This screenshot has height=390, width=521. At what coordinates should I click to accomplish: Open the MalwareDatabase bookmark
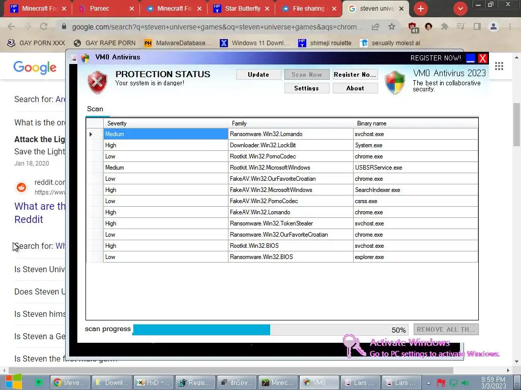point(178,43)
